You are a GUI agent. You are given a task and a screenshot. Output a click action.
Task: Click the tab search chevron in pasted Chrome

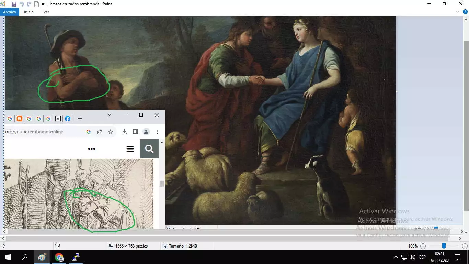tap(110, 115)
